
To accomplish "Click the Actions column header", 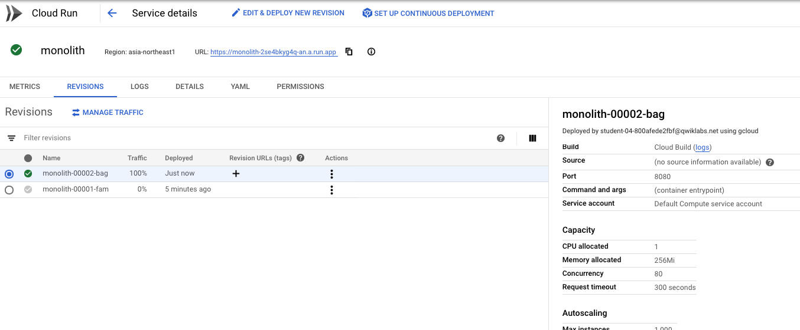I will click(x=336, y=158).
